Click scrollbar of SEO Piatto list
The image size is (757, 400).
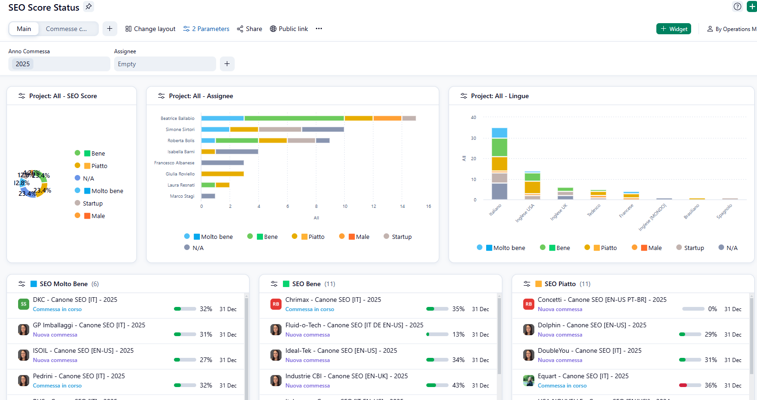(752, 336)
